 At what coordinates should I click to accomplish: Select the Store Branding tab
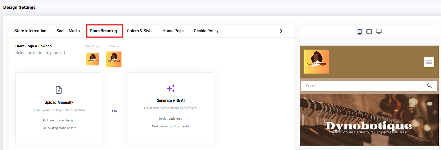[103, 31]
